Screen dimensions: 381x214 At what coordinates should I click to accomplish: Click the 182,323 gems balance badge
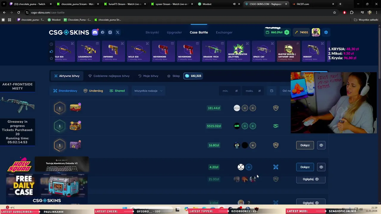193,76
